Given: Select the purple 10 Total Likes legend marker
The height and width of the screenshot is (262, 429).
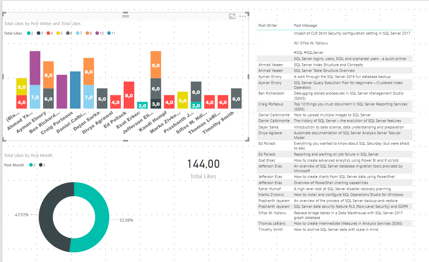Looking at the screenshot, I should (97, 33).
